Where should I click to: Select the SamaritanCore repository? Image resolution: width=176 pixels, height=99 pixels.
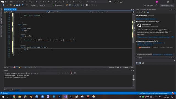146,48
